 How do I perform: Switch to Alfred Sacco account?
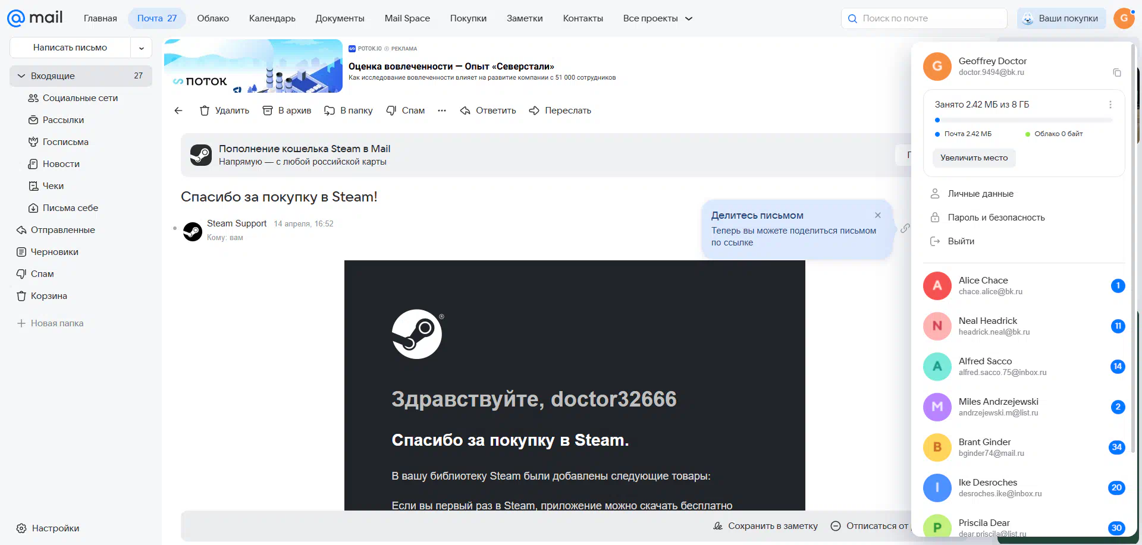[x=1024, y=366]
